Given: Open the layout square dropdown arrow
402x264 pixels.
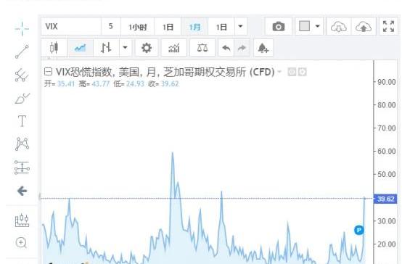Looking at the screenshot, I should tap(317, 26).
